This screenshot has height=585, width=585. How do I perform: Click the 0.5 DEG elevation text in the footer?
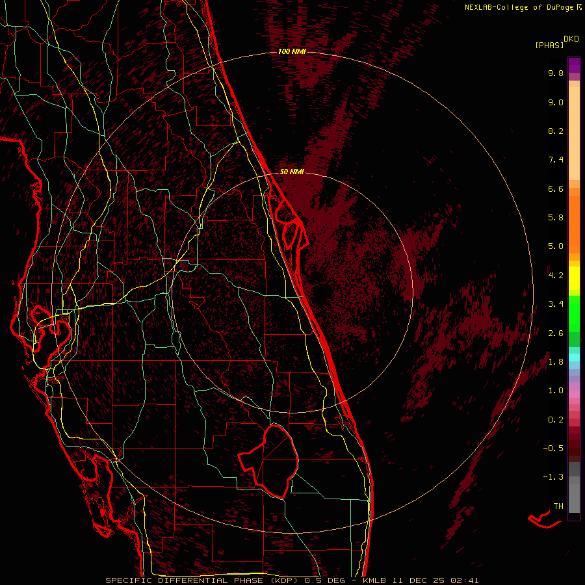(326, 580)
